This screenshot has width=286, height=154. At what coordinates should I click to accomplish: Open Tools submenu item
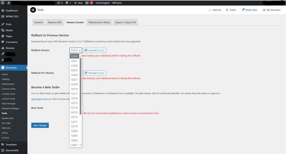pos(4,113)
